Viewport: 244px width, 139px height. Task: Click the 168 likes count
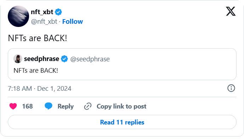(x=28, y=106)
